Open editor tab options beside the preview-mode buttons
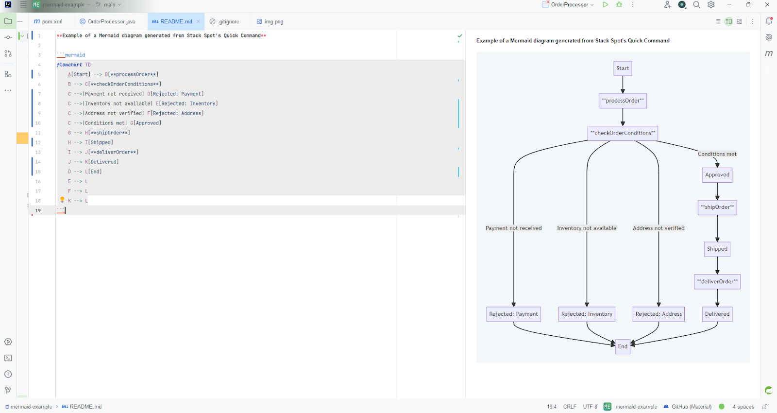 pos(753,21)
